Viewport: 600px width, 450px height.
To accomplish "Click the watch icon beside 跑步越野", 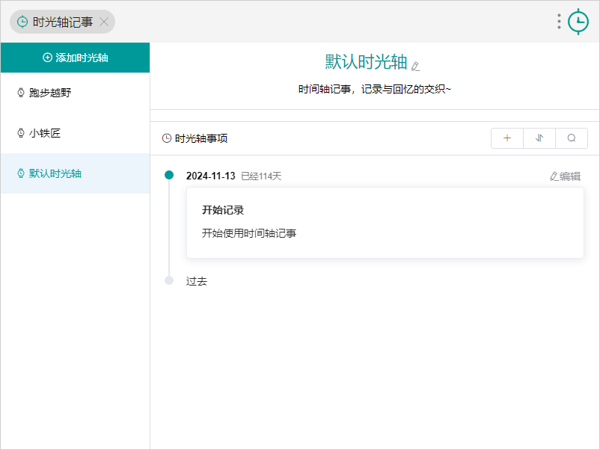I will tap(21, 93).
